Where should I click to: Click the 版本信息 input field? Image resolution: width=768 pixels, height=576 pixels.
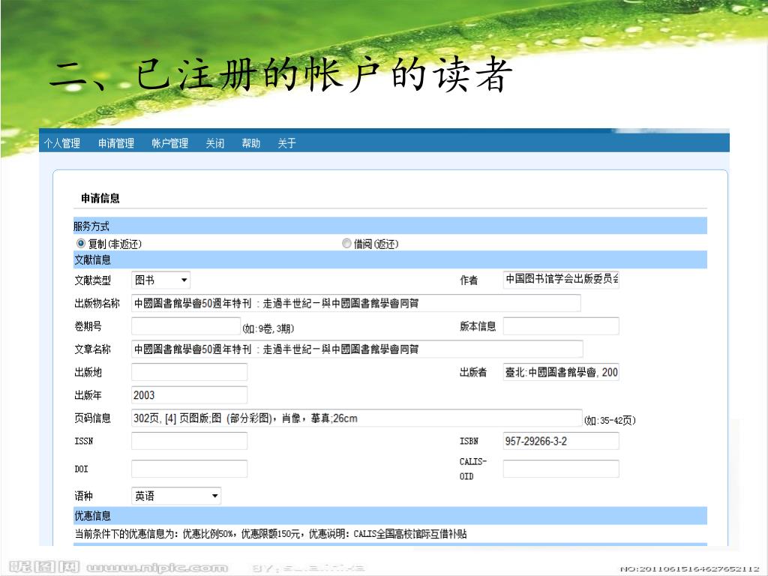(561, 326)
